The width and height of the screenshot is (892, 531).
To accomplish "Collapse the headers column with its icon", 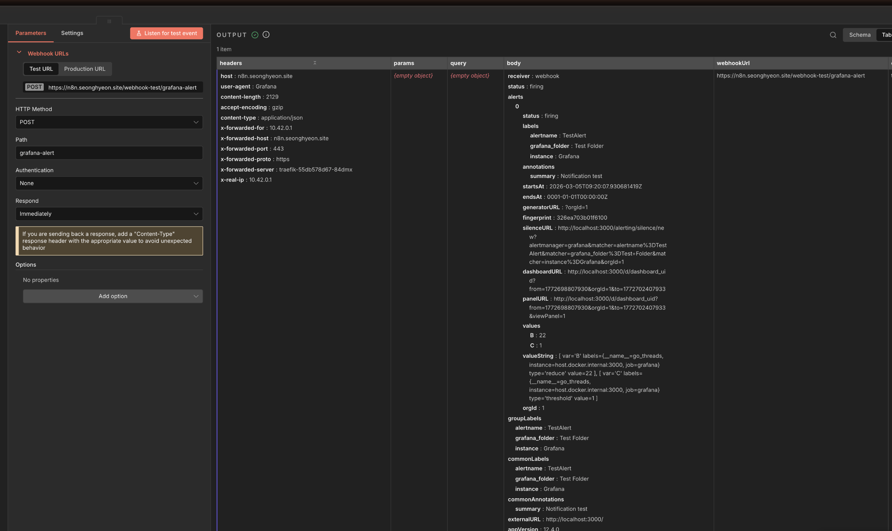I will click(315, 63).
